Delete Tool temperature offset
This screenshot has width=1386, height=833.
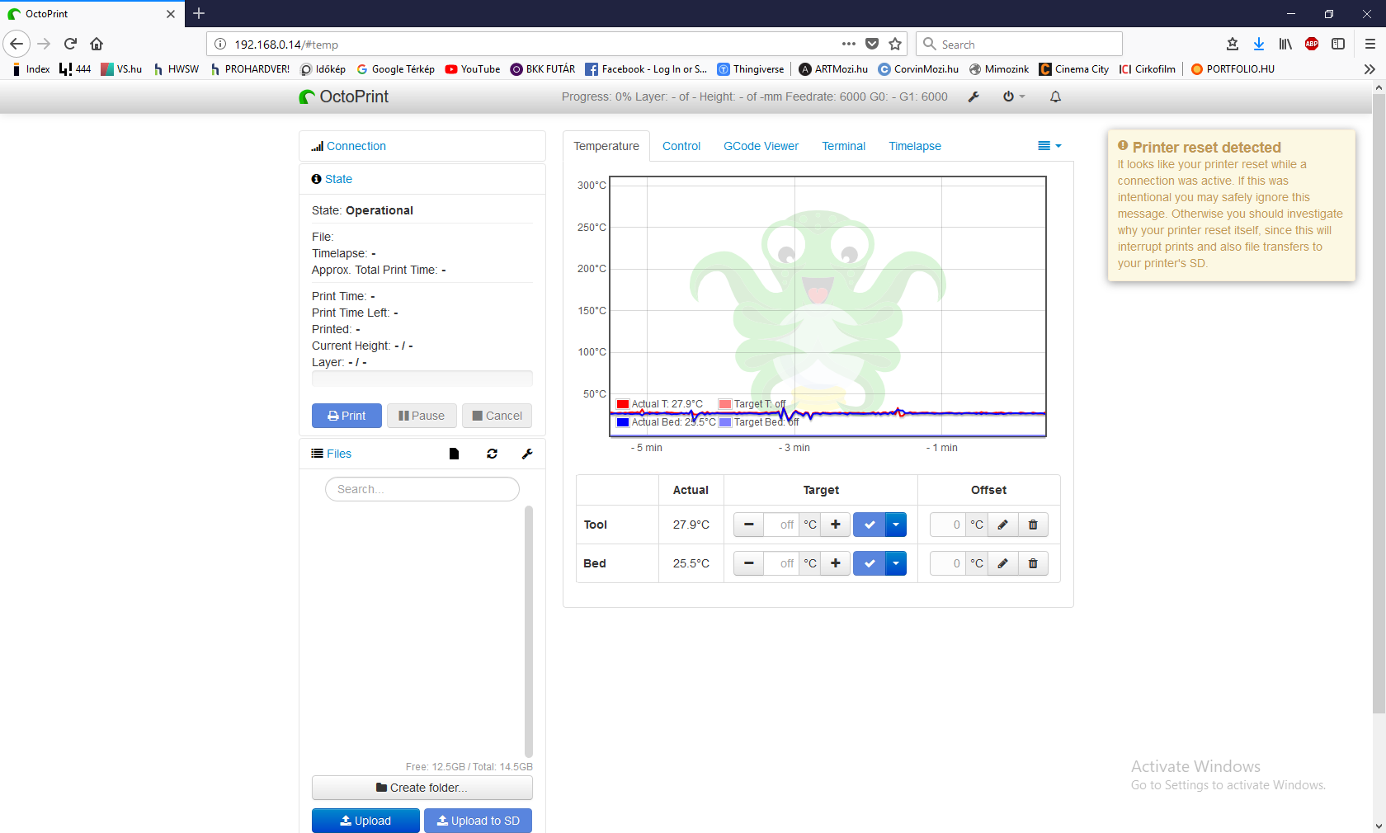(x=1033, y=525)
